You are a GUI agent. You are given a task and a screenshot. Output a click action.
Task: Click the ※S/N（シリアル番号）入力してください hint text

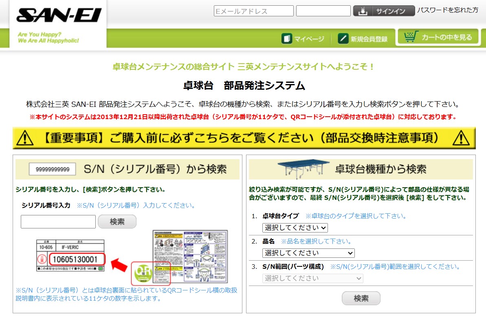tap(136, 206)
